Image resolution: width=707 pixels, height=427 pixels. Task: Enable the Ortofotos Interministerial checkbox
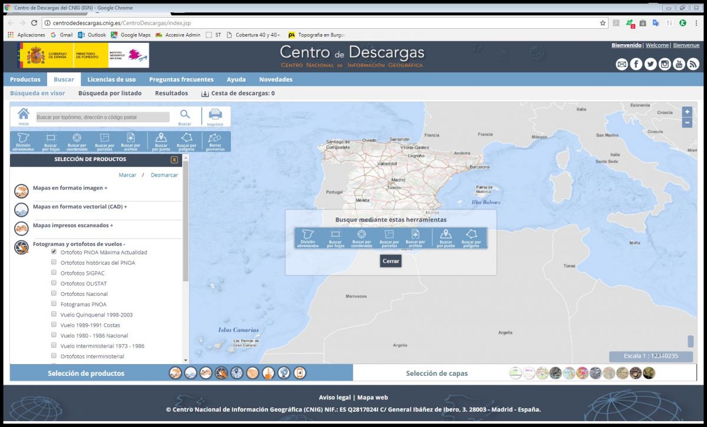point(54,356)
